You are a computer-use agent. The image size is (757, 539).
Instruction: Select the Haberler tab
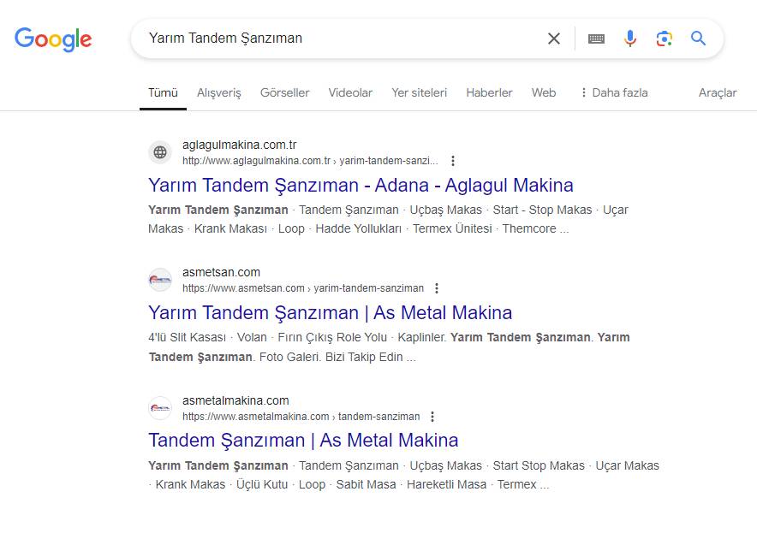pos(489,92)
